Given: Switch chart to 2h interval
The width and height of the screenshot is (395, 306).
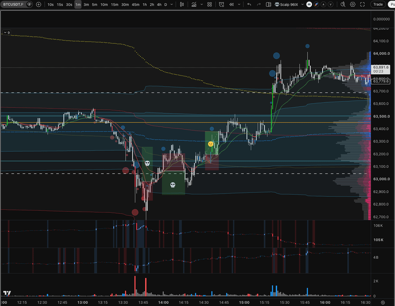Looking at the screenshot, I should (x=152, y=4).
